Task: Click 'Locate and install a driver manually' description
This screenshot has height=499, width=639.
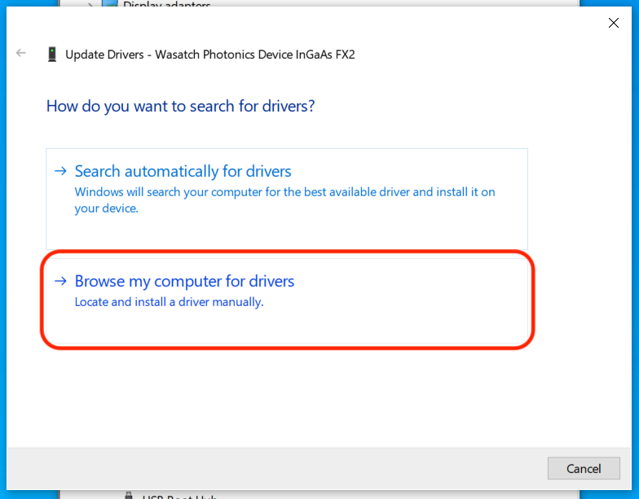Action: (x=169, y=302)
